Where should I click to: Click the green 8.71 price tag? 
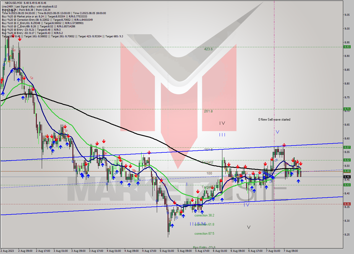(347, 109)
